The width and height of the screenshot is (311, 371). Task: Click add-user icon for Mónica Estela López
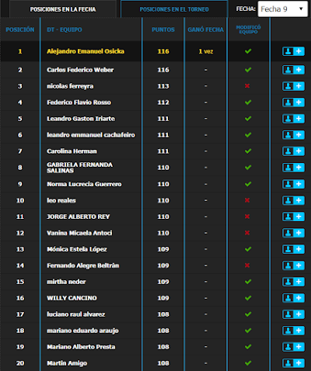pyautogui.click(x=293, y=249)
